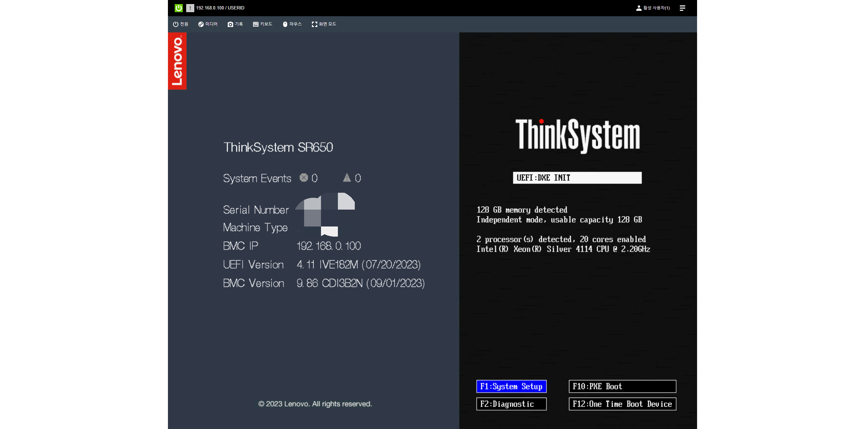Click the hamburger menu icon at top right
The image size is (865, 429).
click(682, 8)
